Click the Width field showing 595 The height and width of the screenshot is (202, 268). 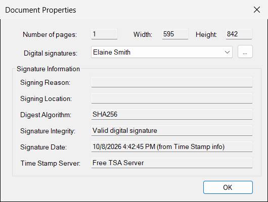pyautogui.click(x=175, y=34)
